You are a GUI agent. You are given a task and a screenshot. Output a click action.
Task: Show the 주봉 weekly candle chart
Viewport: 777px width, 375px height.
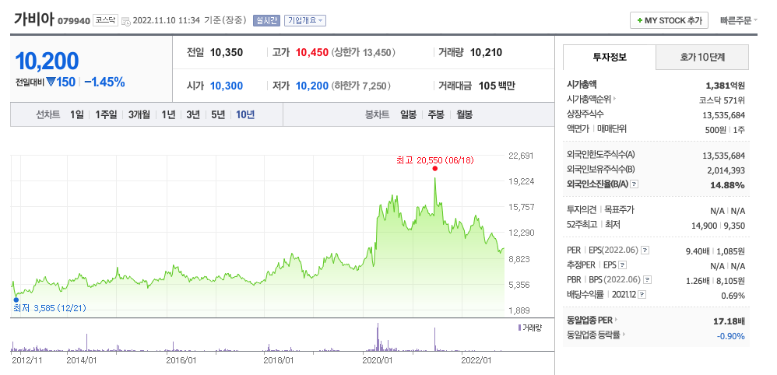click(436, 115)
